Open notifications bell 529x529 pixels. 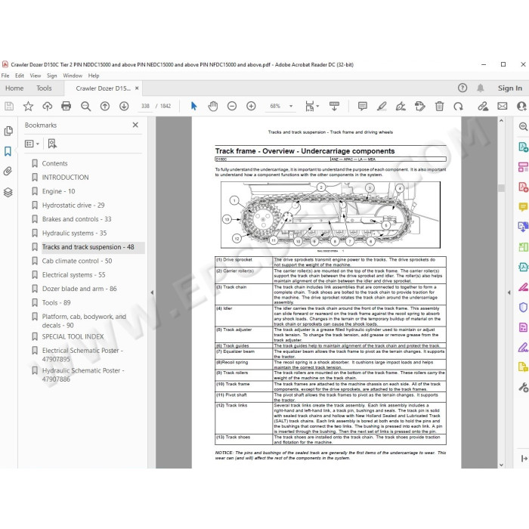tap(481, 88)
